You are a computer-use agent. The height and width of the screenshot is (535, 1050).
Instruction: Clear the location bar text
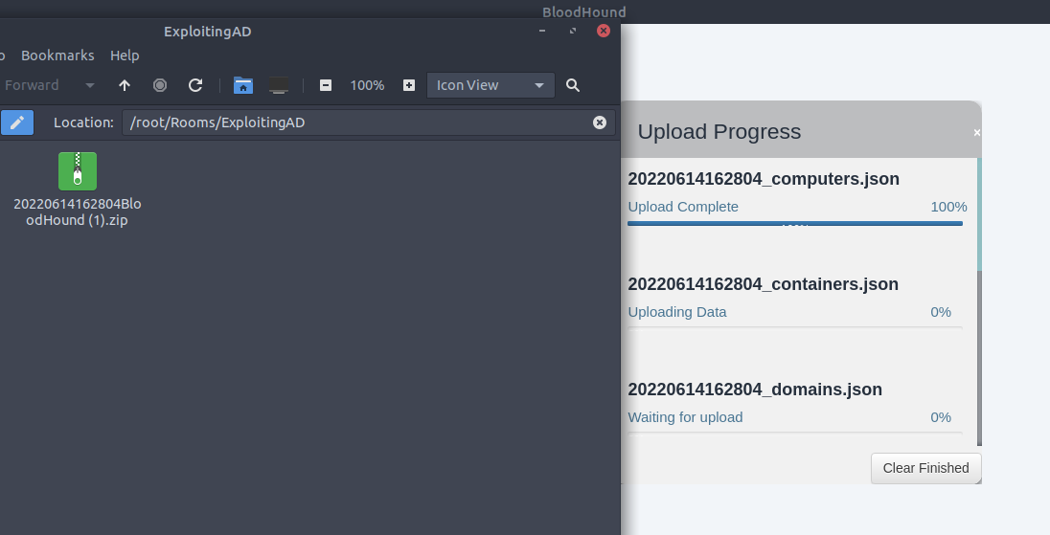click(x=600, y=123)
